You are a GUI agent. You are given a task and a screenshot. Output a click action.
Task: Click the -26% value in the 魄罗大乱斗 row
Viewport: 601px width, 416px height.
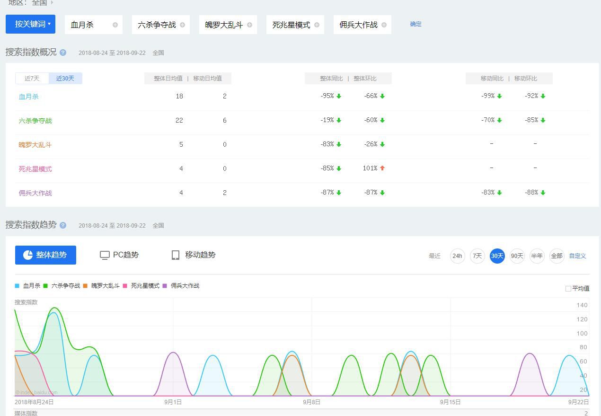pyautogui.click(x=371, y=144)
